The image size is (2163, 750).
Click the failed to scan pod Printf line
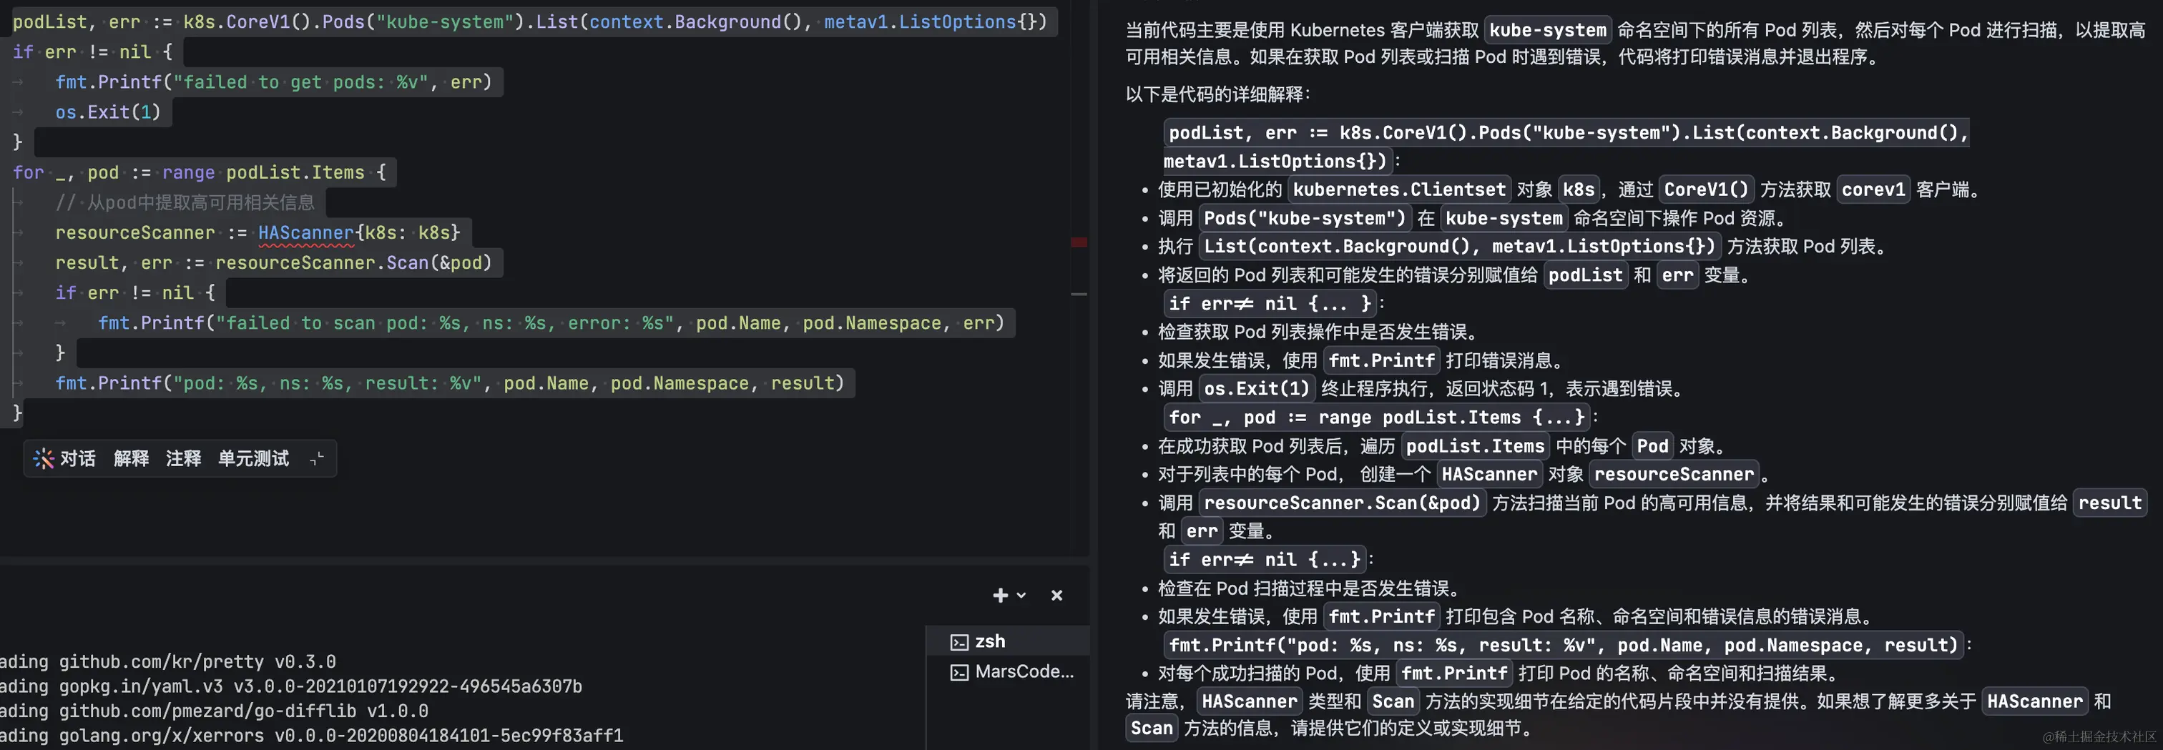click(x=551, y=323)
